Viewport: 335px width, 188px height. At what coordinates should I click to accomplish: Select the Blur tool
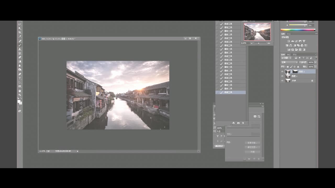coord(20,66)
